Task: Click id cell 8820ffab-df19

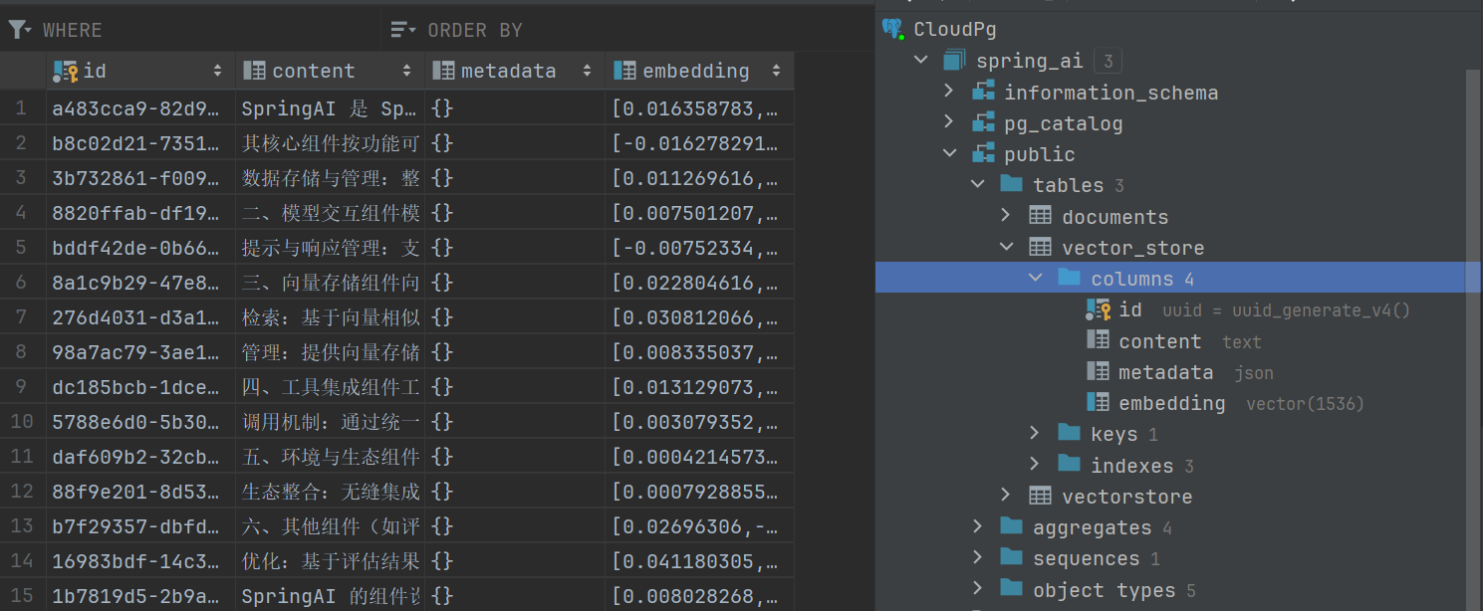Action: 140,212
